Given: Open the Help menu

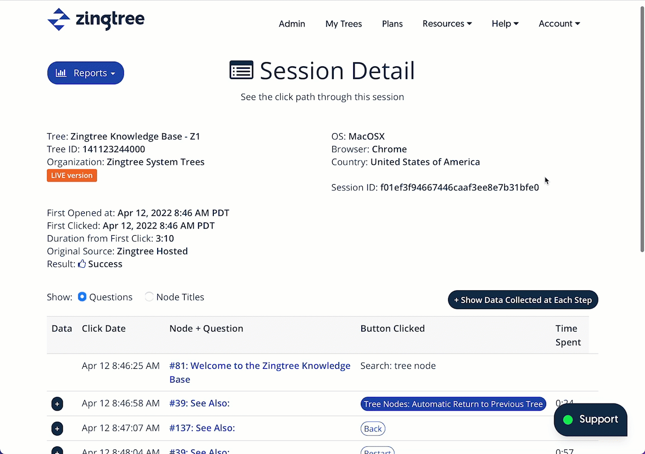Looking at the screenshot, I should point(505,23).
